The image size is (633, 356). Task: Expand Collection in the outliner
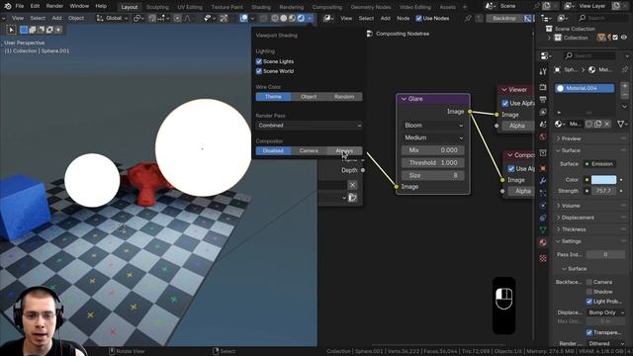tap(549, 38)
